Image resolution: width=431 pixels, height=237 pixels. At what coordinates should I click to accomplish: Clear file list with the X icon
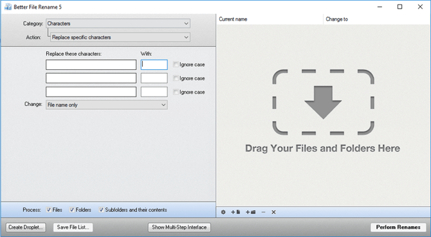(x=273, y=212)
